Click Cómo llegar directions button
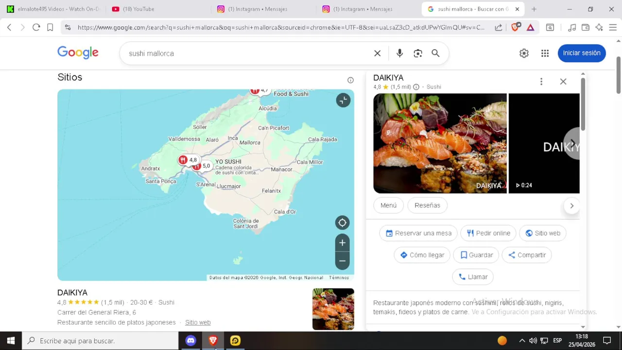The image size is (622, 350). [422, 255]
